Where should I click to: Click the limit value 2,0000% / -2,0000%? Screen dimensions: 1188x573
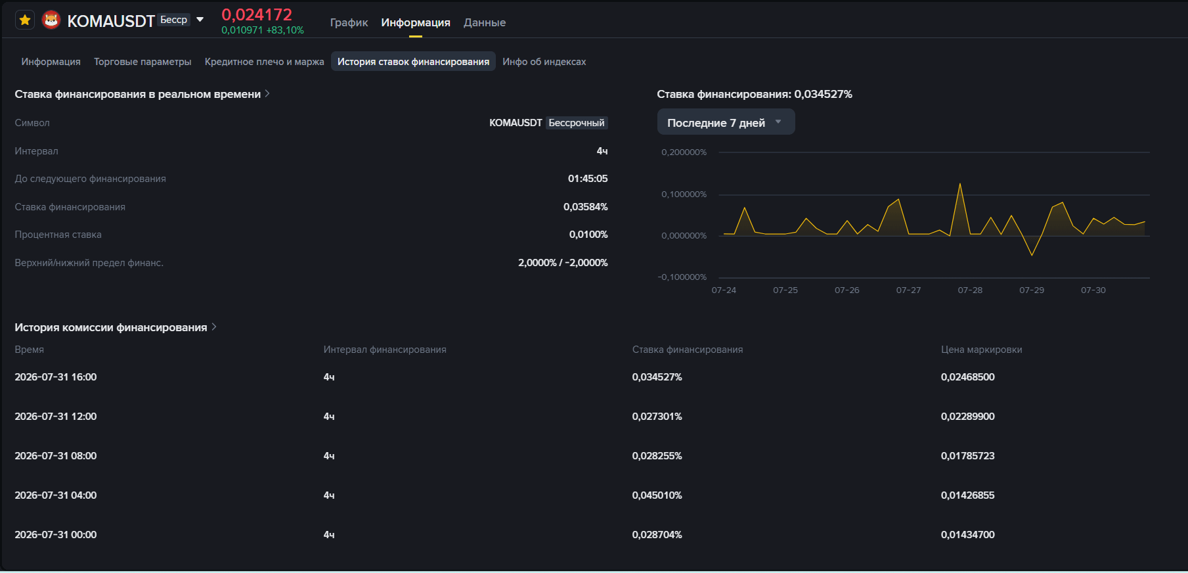[x=563, y=263]
